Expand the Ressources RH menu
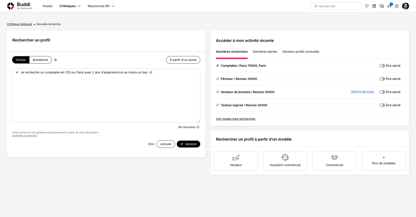 click(101, 6)
